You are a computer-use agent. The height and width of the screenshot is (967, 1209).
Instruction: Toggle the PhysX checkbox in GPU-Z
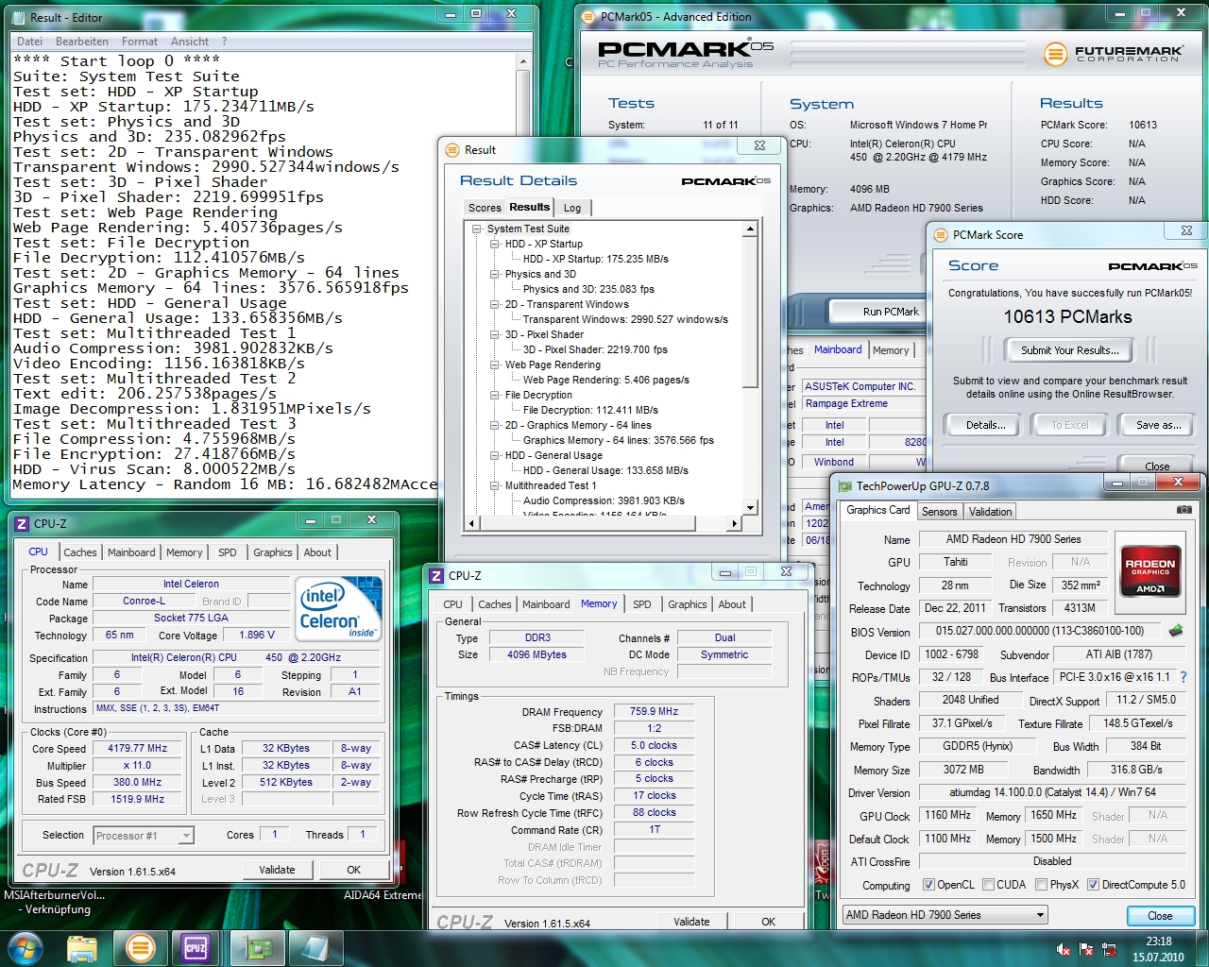[x=1041, y=885]
